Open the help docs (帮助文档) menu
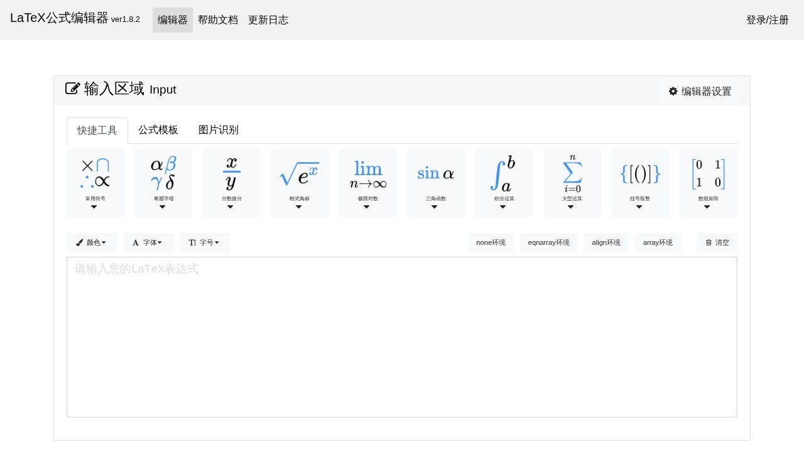Image resolution: width=804 pixels, height=452 pixels. pyautogui.click(x=218, y=20)
